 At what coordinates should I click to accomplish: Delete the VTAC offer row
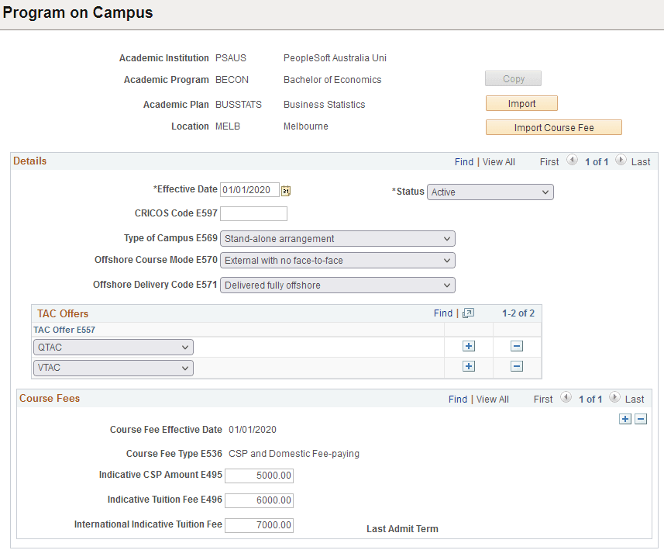pos(516,365)
